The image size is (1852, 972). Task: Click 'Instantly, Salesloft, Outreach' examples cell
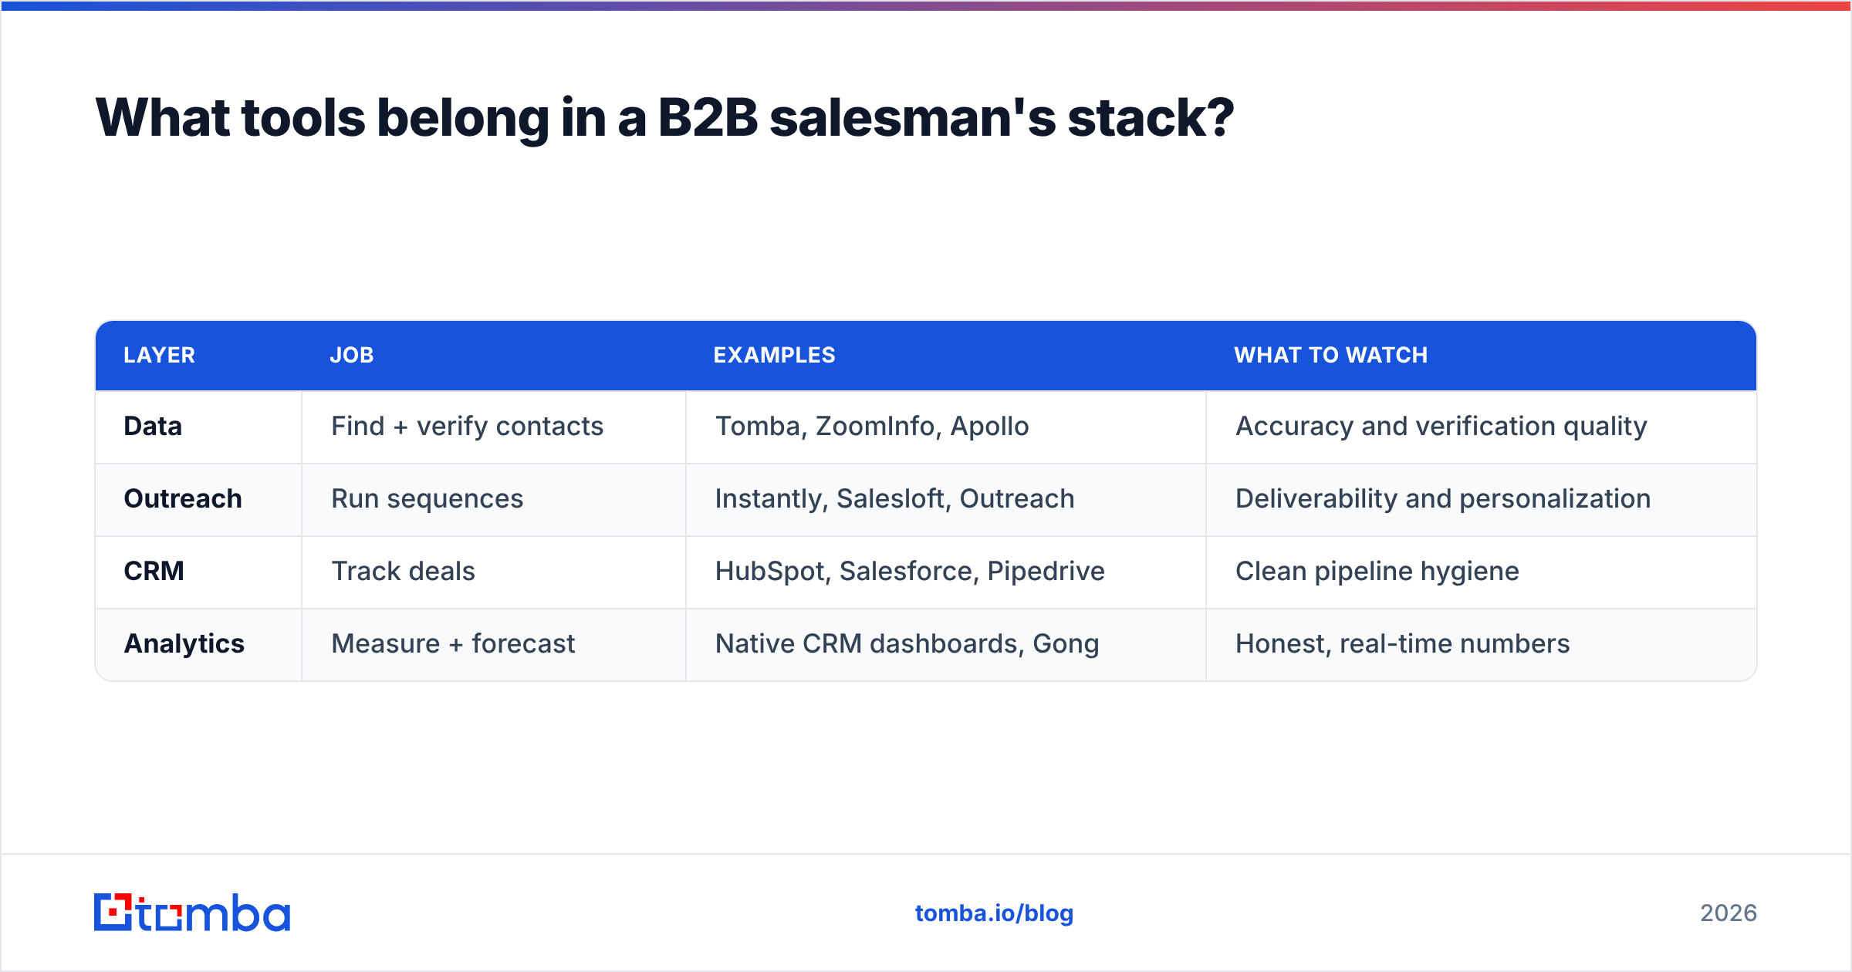(x=946, y=499)
